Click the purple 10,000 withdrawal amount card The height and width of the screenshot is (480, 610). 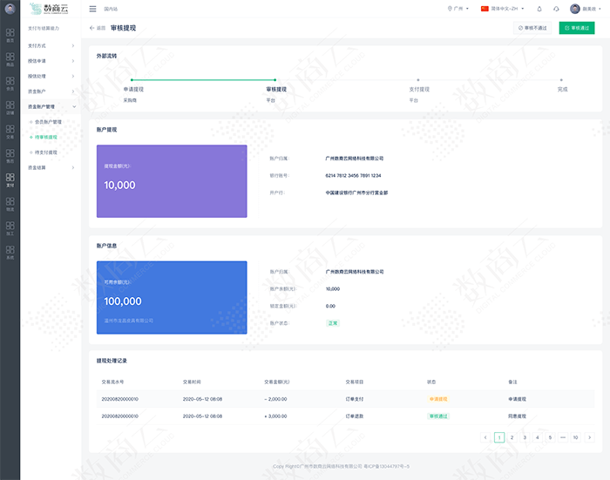pyautogui.click(x=172, y=181)
